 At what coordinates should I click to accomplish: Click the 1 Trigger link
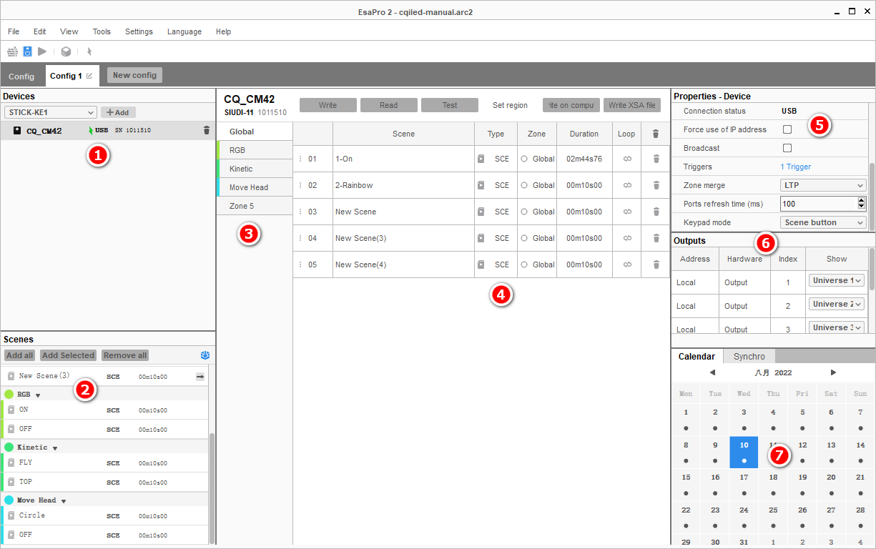pyautogui.click(x=795, y=167)
